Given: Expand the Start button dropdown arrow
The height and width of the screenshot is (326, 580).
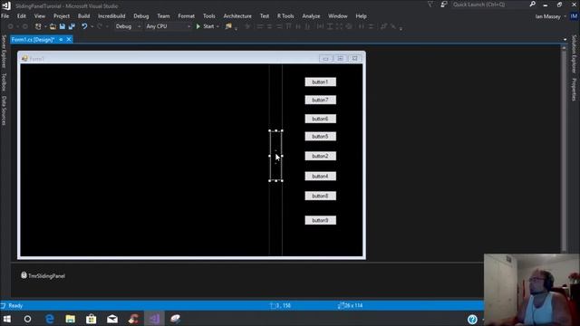Looking at the screenshot, I should point(217,26).
